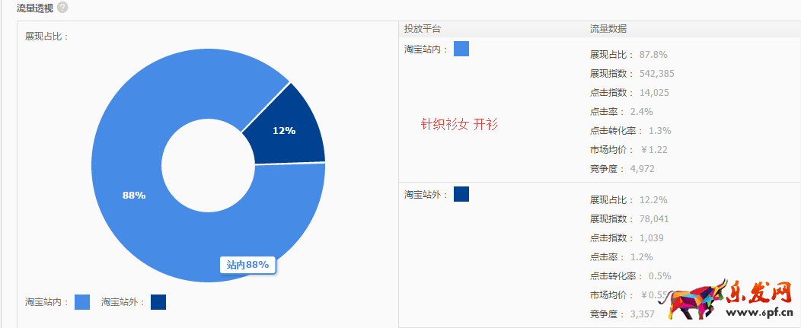The width and height of the screenshot is (801, 328).
Task: Click the 展现指数 542,385 value
Action: pyautogui.click(x=656, y=74)
